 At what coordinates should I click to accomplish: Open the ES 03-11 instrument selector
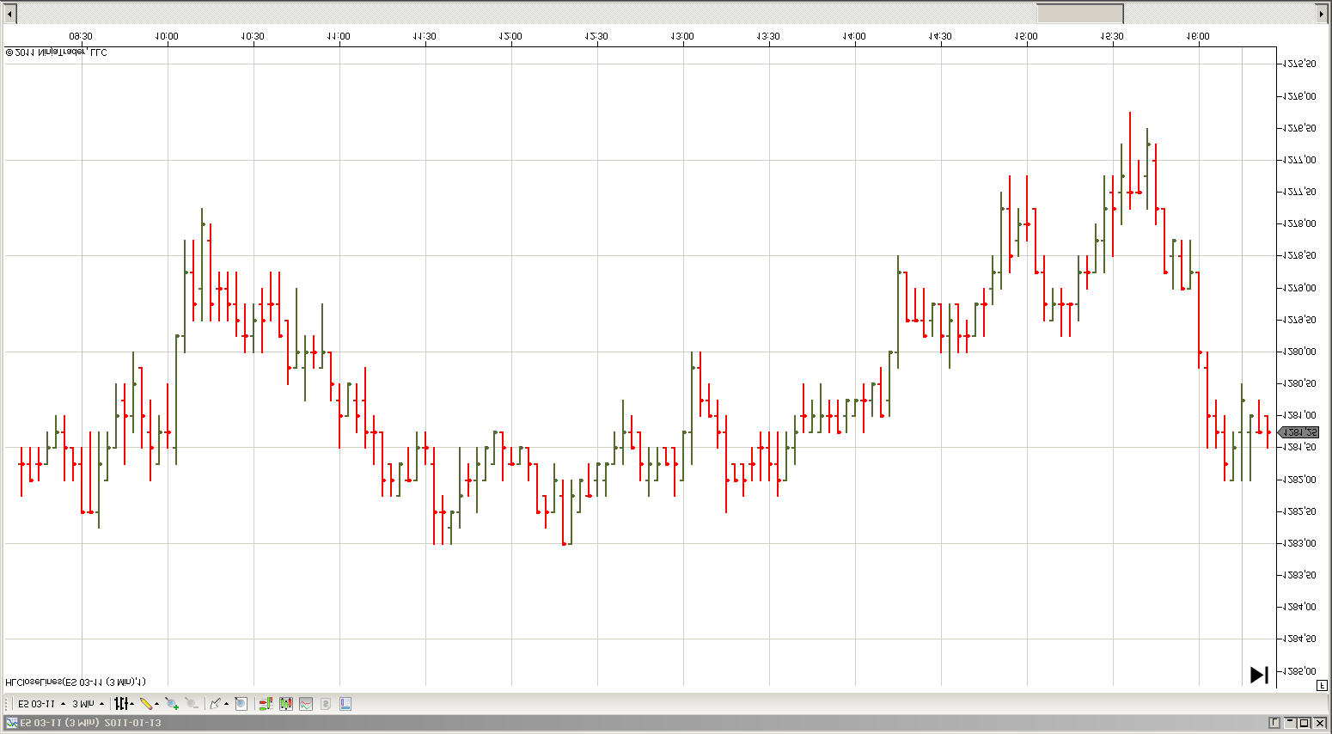41,704
